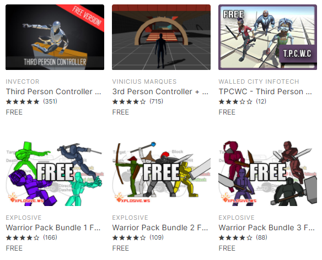The height and width of the screenshot is (260, 322).
Task: Open the TPCWC purple-framed thumbnail
Action: tap(267, 37)
